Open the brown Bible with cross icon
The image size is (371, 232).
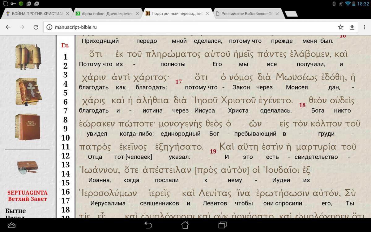[28, 91]
